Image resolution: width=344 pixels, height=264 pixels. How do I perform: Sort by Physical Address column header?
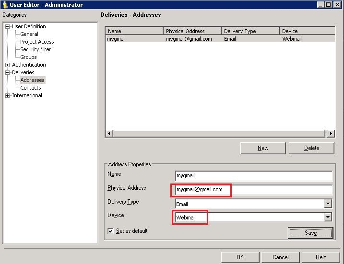tap(192, 31)
